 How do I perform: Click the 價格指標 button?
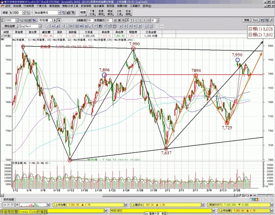pyautogui.click(x=10, y=26)
